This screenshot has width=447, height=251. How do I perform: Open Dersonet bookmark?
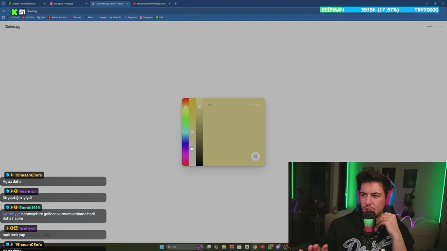(75, 17)
